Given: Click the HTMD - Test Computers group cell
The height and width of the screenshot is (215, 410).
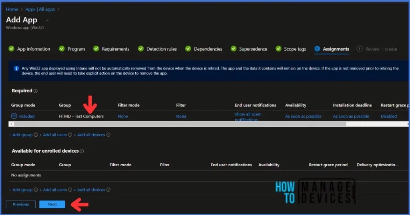Looking at the screenshot, I should point(81,116).
